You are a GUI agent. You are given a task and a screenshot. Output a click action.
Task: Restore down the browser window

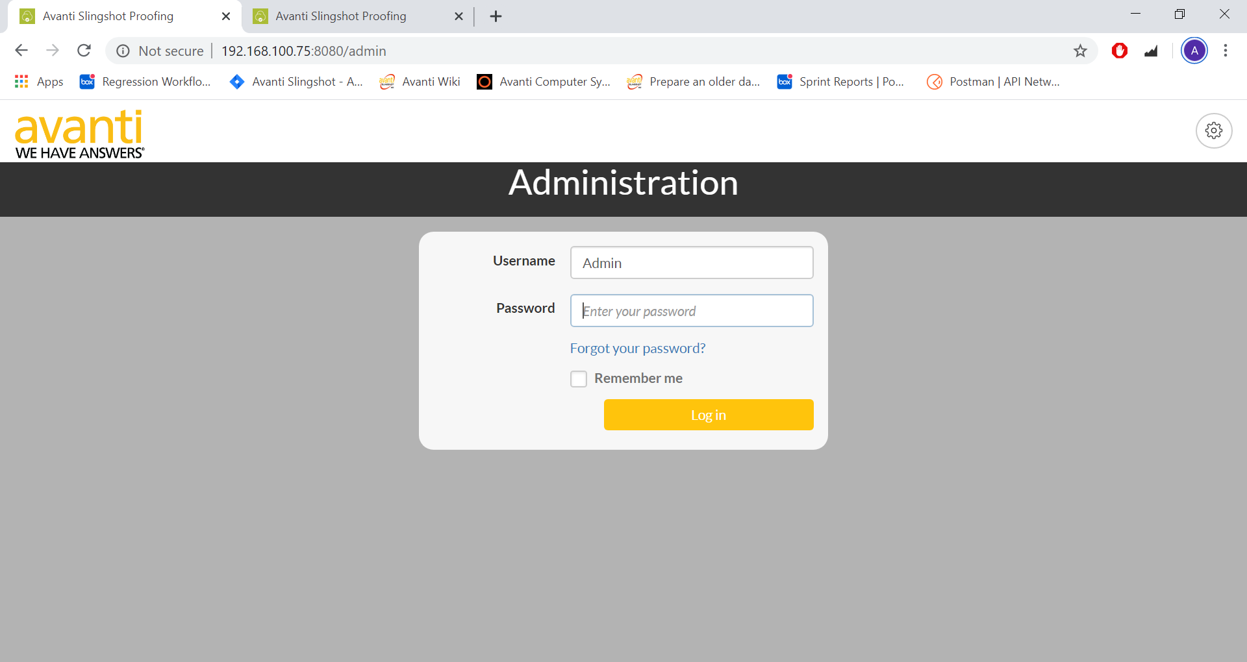1179,14
